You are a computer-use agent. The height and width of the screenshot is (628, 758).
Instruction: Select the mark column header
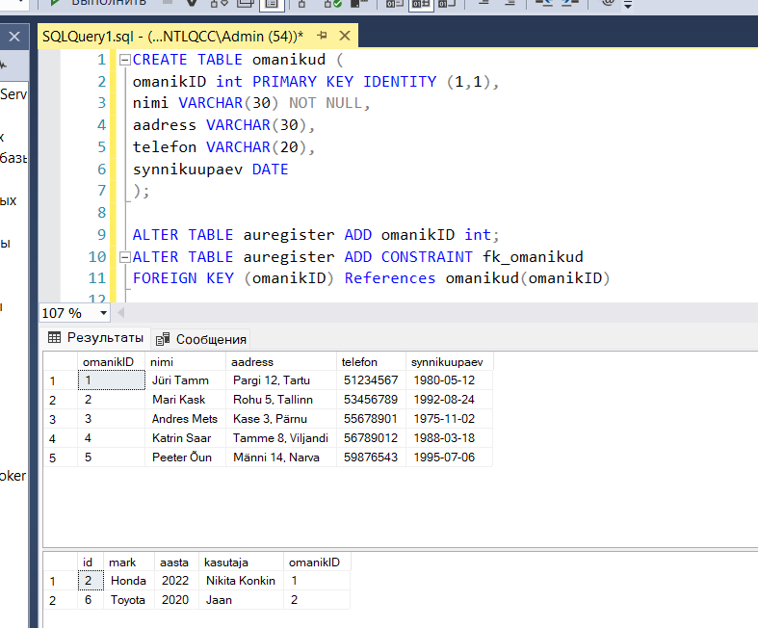[129, 563]
